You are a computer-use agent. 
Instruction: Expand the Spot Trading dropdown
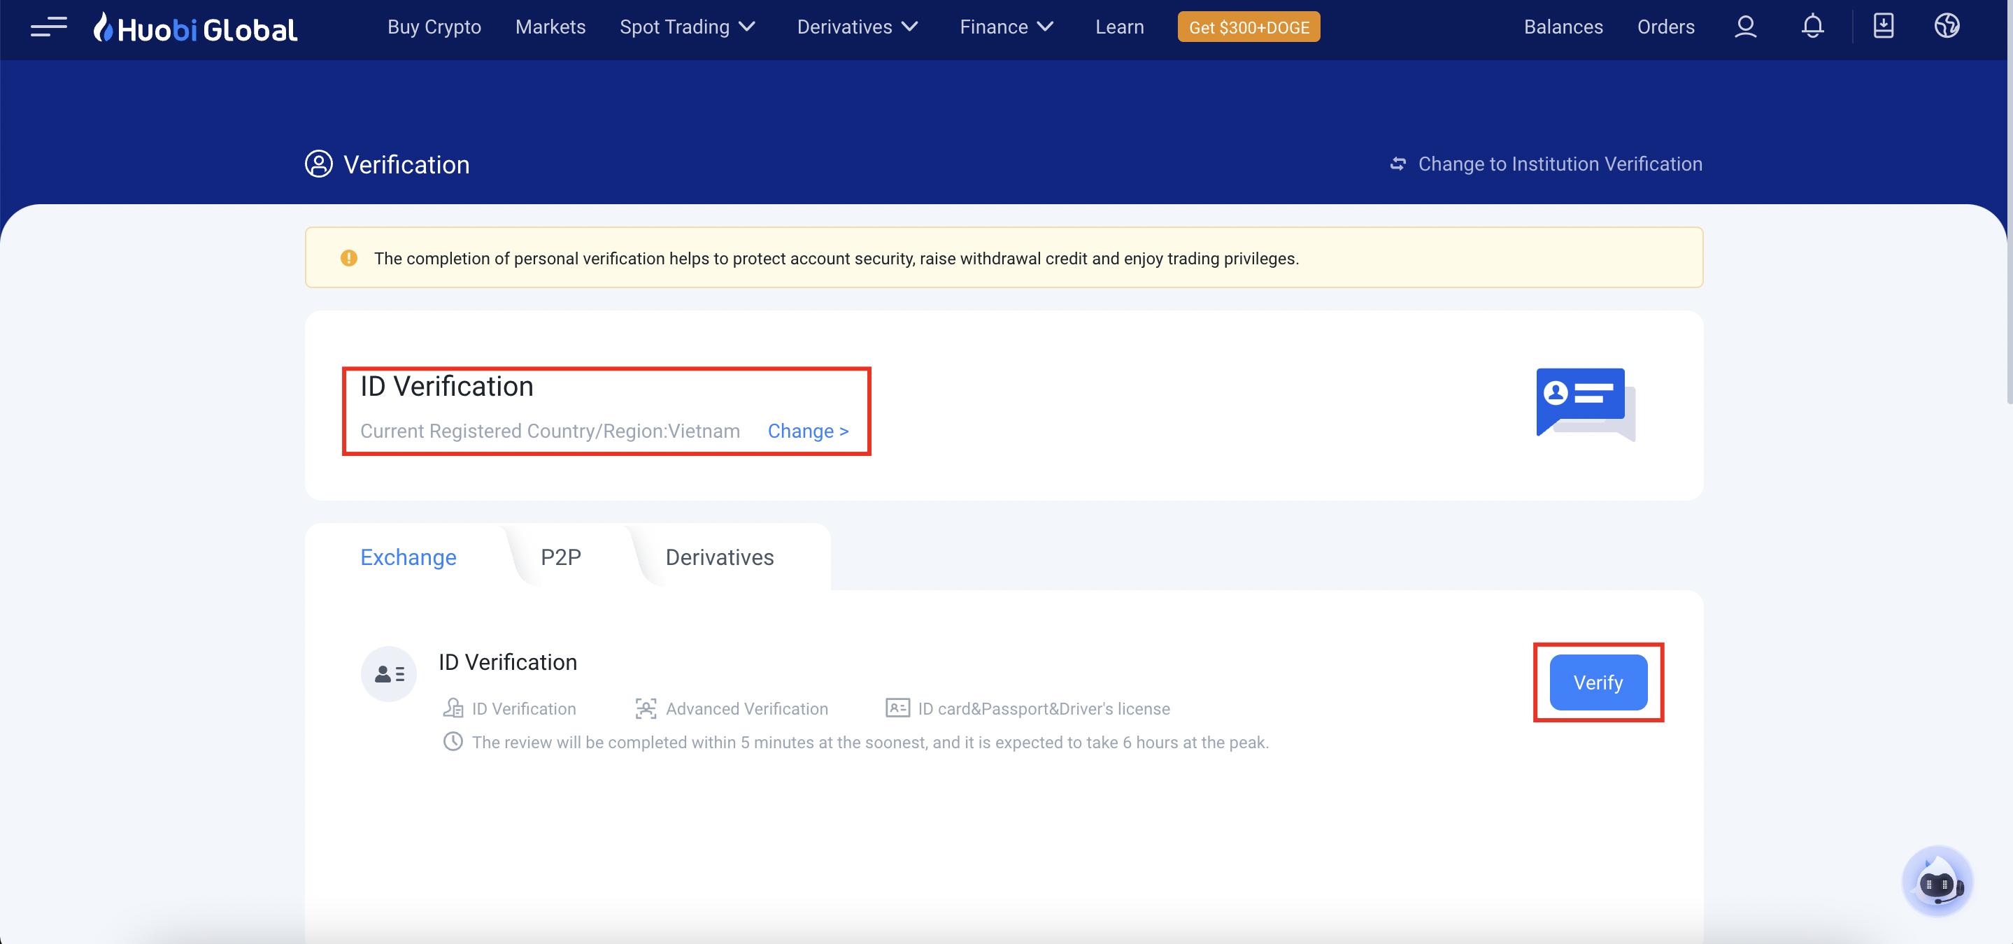687,27
